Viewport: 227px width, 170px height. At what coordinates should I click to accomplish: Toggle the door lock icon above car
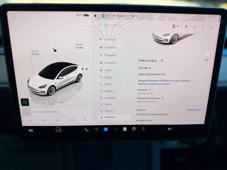pyautogui.click(x=55, y=50)
